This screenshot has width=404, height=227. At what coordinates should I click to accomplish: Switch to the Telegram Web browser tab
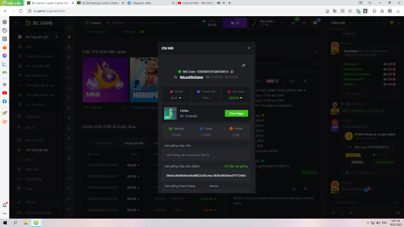150,3
